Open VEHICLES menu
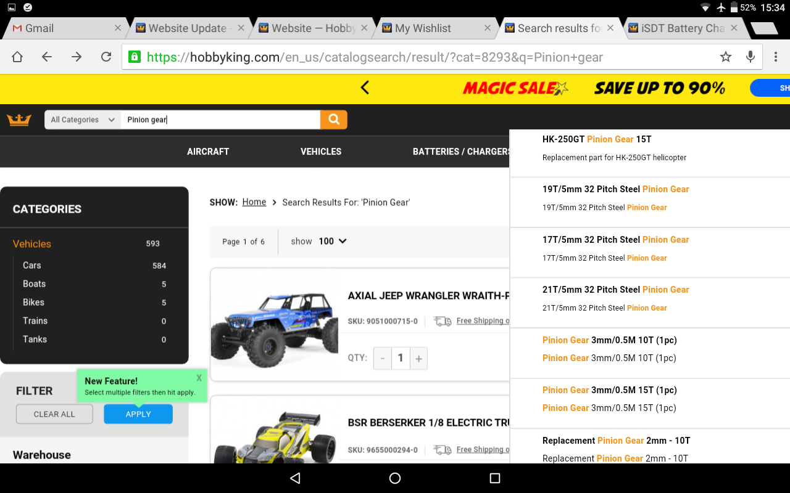The image size is (790, 493). tap(321, 152)
